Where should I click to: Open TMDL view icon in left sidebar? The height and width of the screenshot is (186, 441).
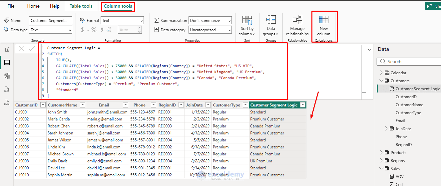click(x=7, y=102)
